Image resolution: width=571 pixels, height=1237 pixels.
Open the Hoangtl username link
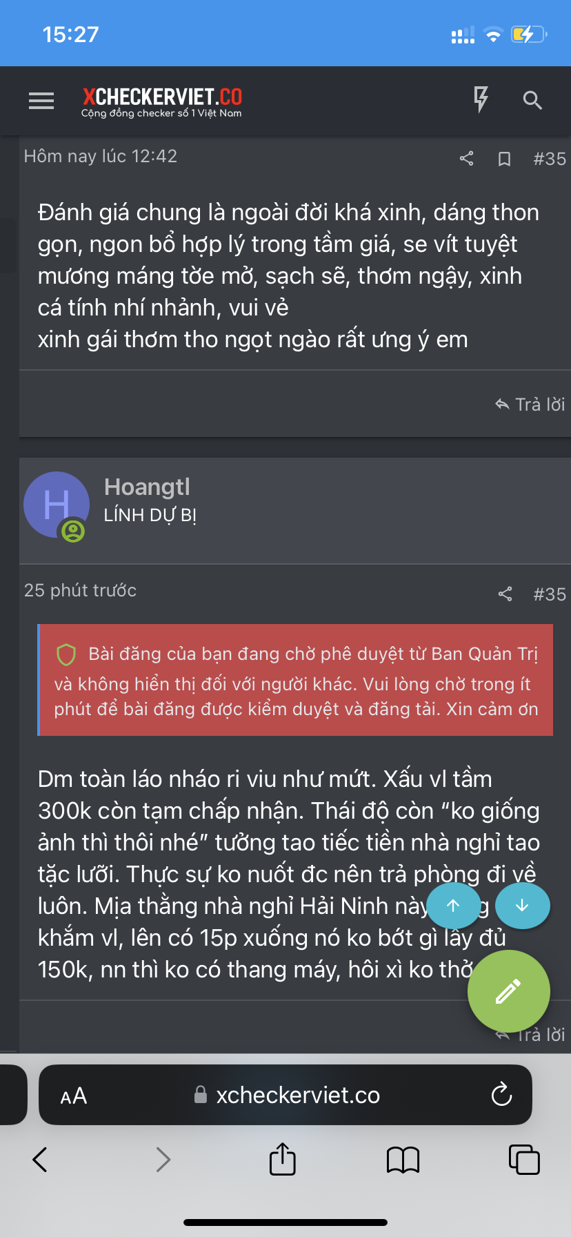(147, 487)
